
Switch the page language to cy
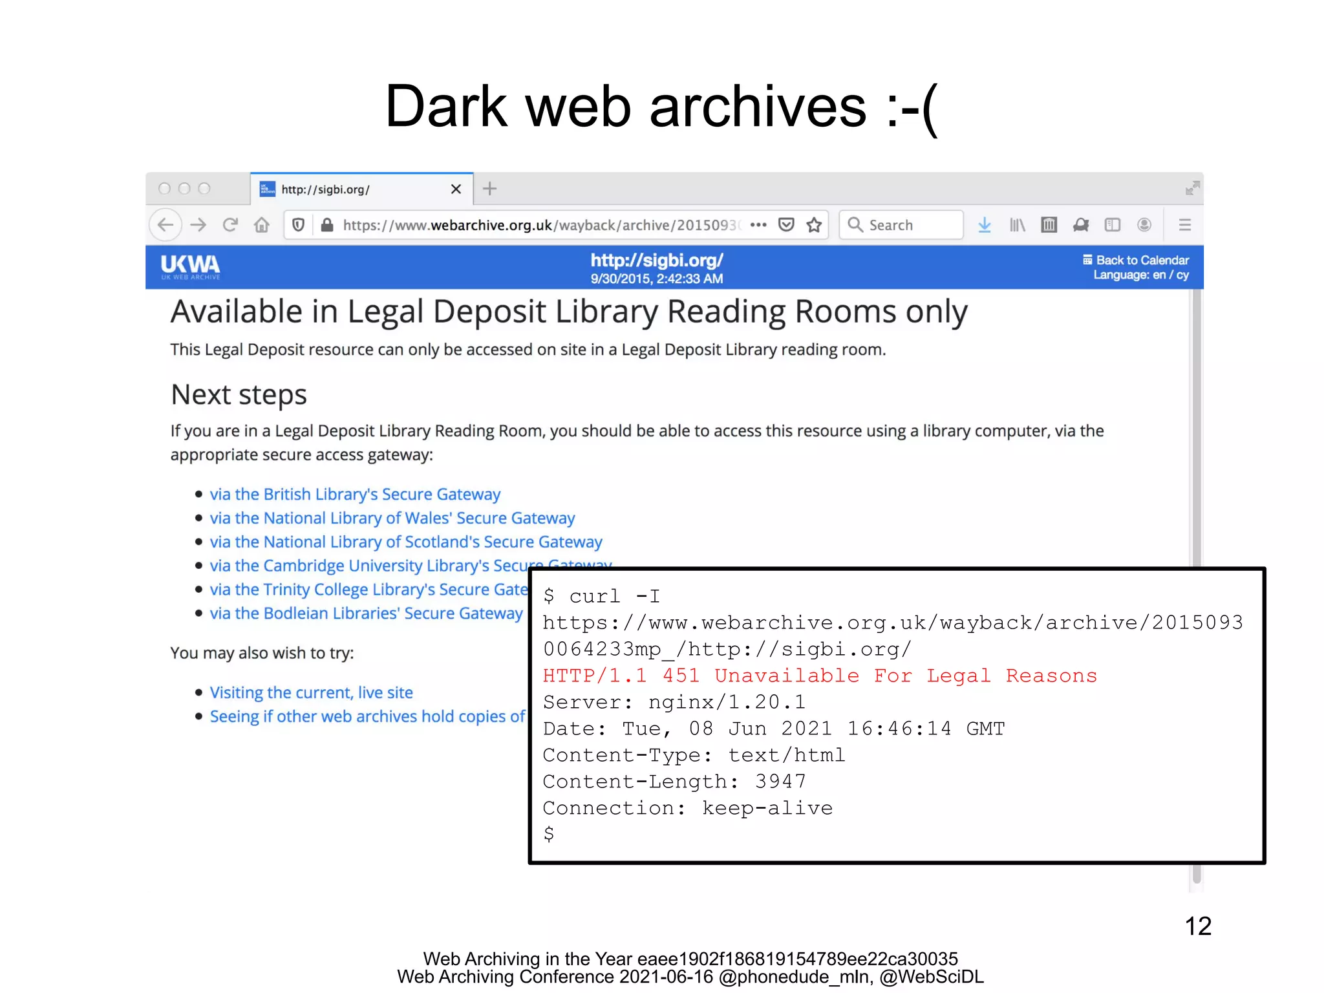coord(1182,275)
